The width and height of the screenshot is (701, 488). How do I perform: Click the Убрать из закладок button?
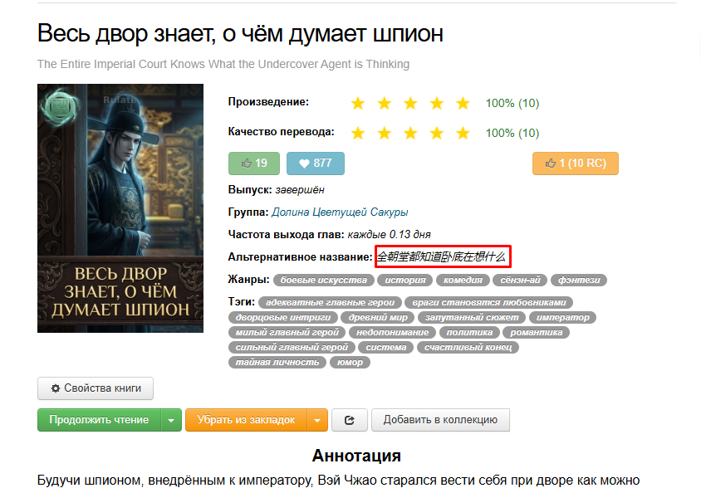coord(246,420)
